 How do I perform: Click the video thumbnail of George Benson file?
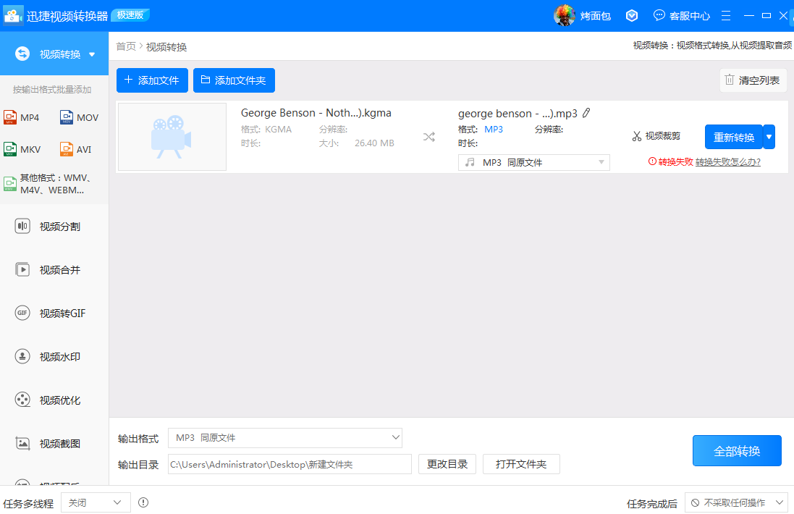pyautogui.click(x=172, y=137)
